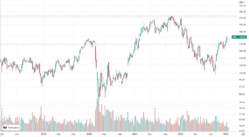Open the USD currency dropdown
The height and width of the screenshot is (137, 249).
242,2
